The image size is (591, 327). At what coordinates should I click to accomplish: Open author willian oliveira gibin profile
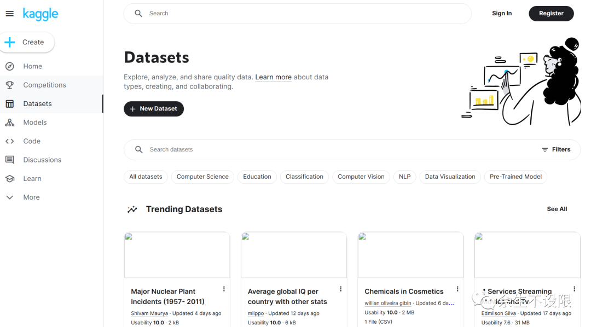pos(388,303)
